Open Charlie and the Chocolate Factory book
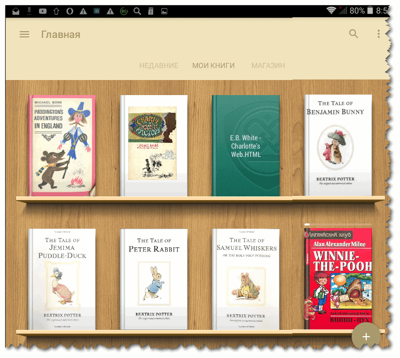 (x=154, y=145)
